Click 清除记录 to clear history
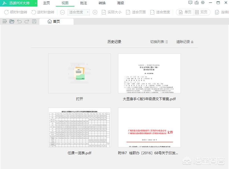The image size is (229, 169). (x=185, y=42)
